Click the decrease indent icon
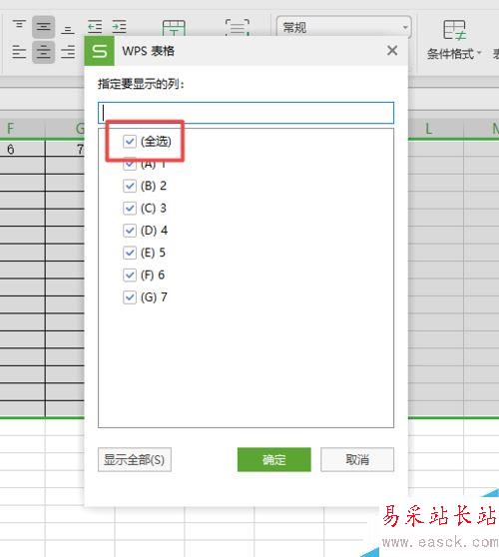The width and height of the screenshot is (499, 557). click(95, 27)
